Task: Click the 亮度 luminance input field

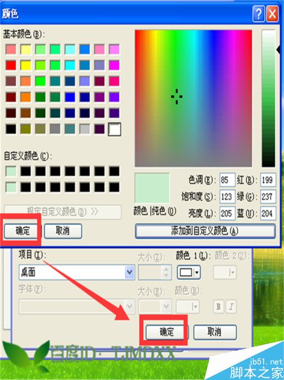Action: pos(227,214)
